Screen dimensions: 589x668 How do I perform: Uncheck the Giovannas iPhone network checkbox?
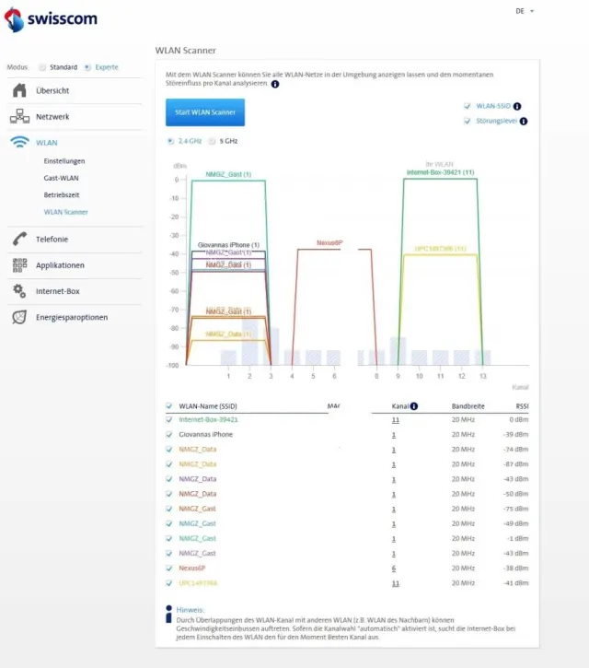pos(168,434)
